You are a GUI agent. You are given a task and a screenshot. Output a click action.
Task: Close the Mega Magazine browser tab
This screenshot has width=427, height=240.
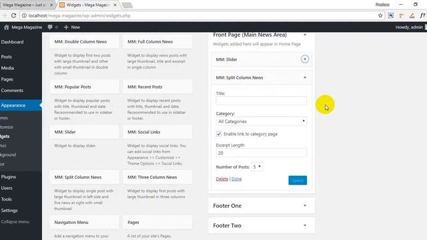point(51,5)
